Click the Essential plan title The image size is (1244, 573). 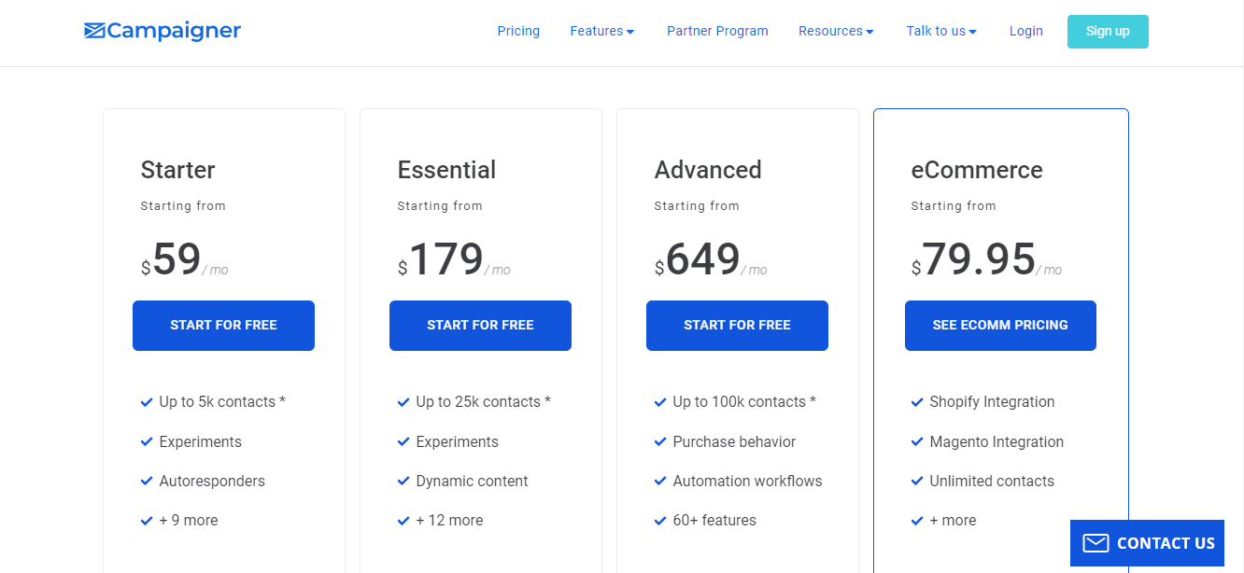click(446, 170)
